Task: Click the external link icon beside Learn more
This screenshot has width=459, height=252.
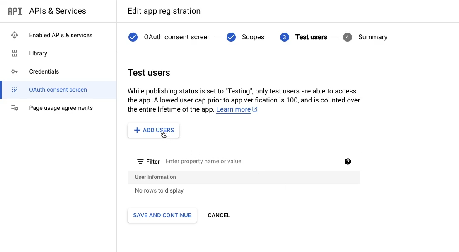Action: 255,109
